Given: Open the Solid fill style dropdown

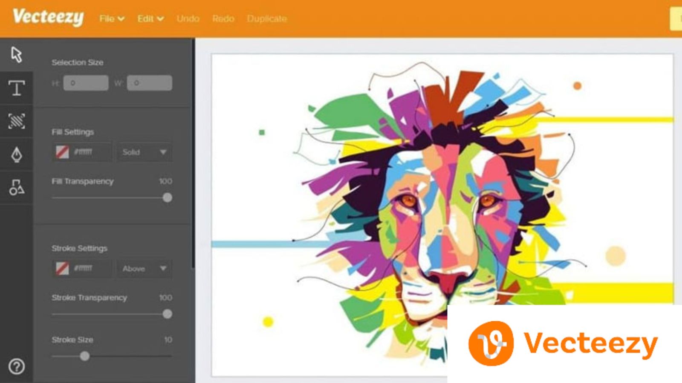Looking at the screenshot, I should [x=144, y=152].
